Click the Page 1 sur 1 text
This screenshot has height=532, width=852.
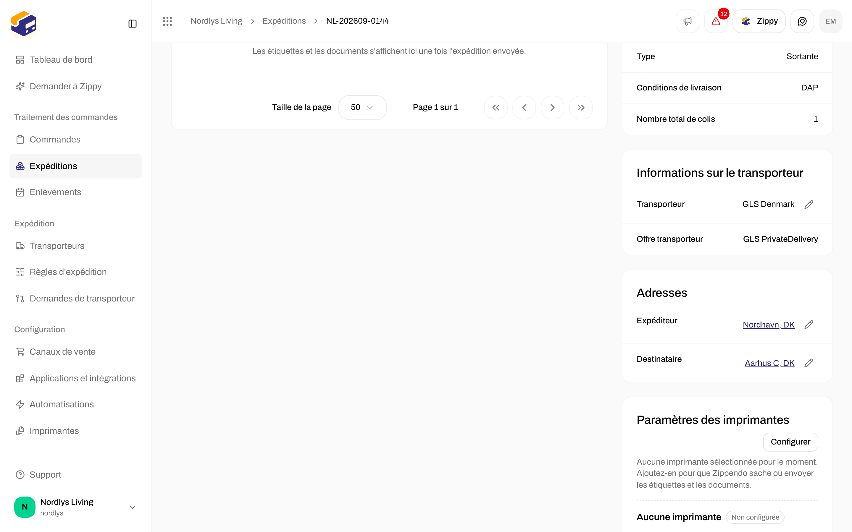click(435, 107)
